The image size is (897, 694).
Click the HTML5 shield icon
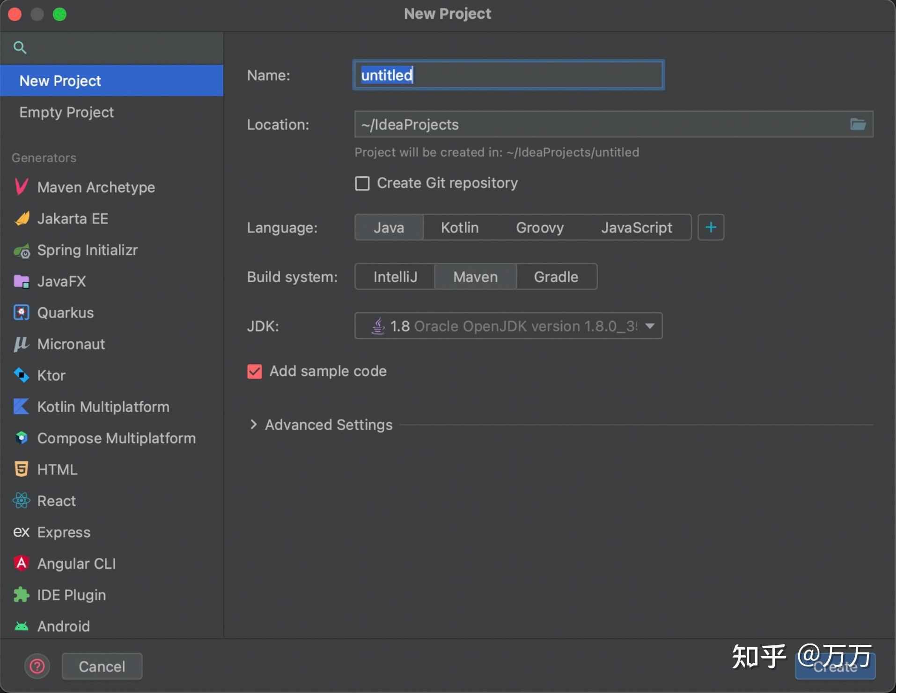coord(22,469)
